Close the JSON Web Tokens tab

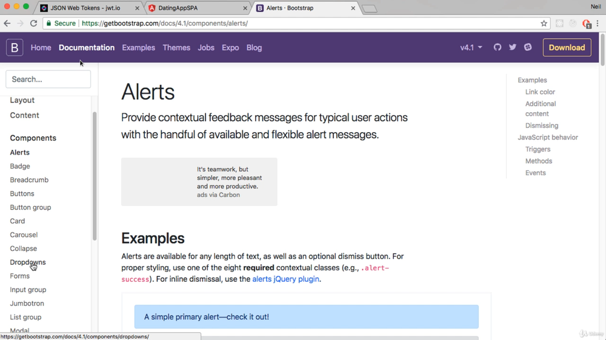point(137,8)
